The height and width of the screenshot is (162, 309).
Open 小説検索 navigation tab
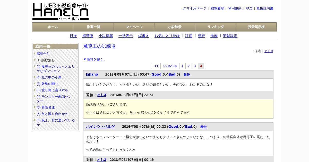[x=175, y=27]
